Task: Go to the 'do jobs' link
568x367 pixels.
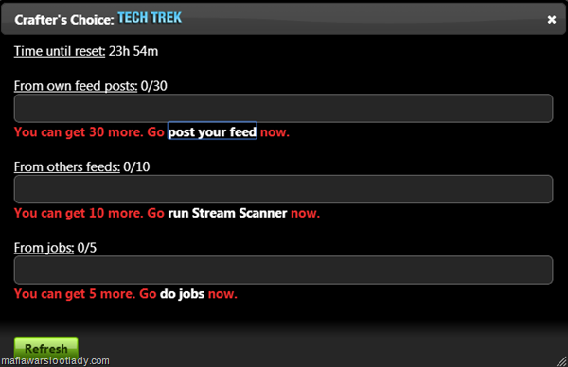Action: click(182, 294)
